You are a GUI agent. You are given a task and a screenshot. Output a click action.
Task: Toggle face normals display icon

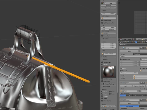[x=106, y=106]
